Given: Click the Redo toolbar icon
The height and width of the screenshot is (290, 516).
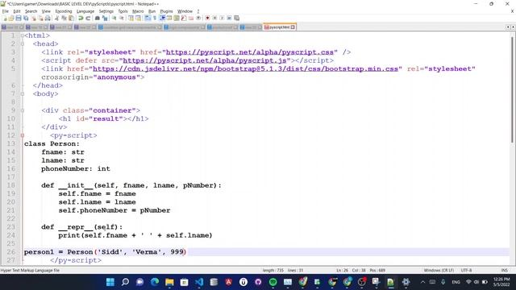Looking at the screenshot, I should coord(88,18).
